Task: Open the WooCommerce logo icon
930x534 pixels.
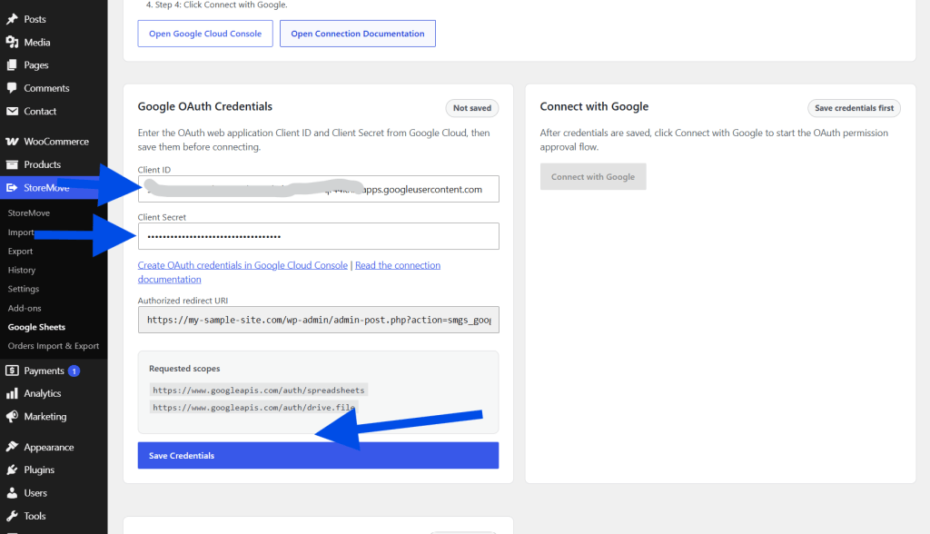Action: click(12, 141)
